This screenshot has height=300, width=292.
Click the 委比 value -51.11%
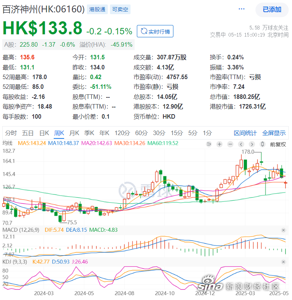click(101, 87)
